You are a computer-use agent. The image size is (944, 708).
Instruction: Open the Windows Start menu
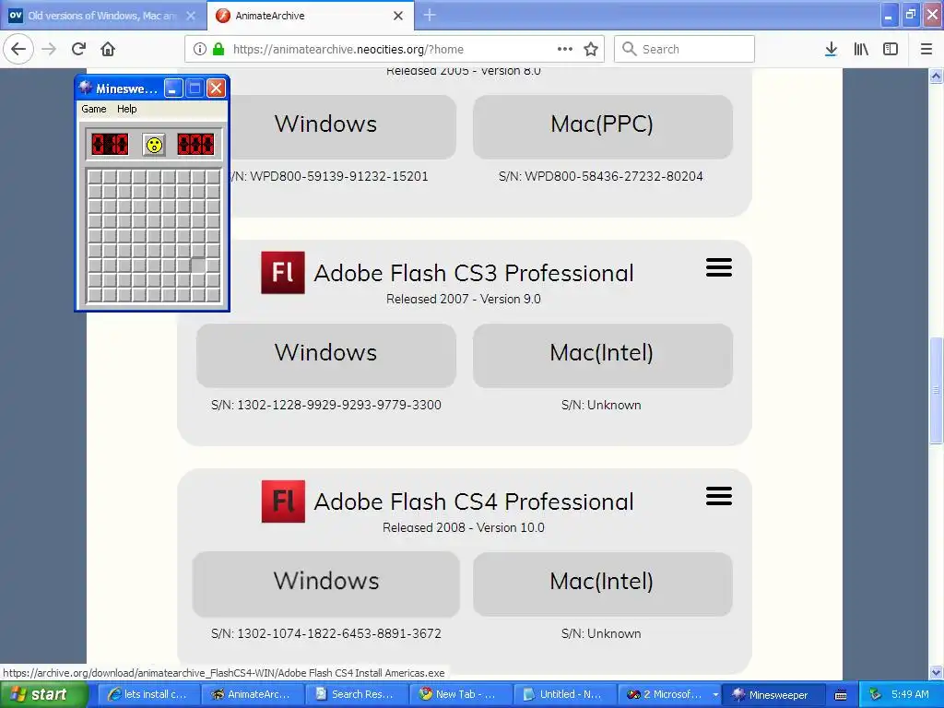pos(44,694)
